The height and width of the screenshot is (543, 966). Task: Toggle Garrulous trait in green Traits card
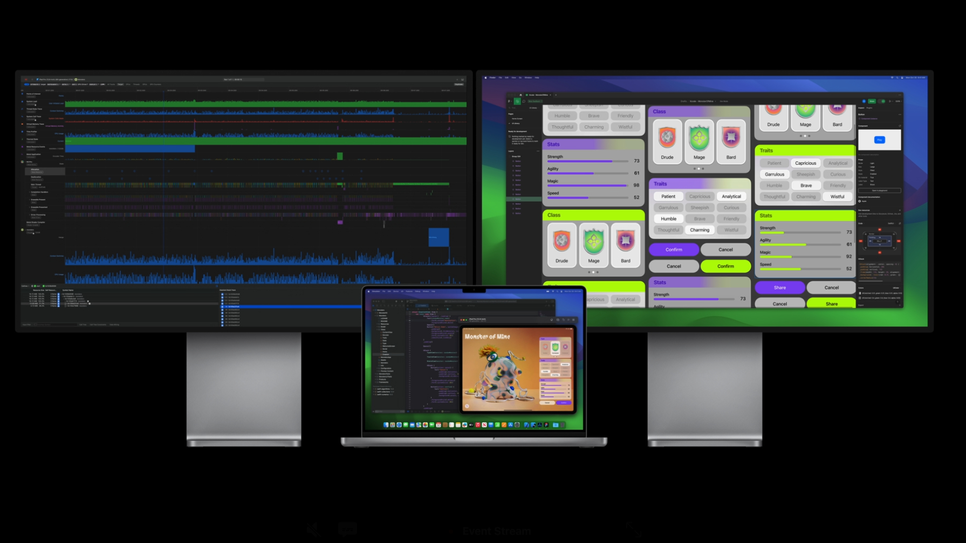774,174
